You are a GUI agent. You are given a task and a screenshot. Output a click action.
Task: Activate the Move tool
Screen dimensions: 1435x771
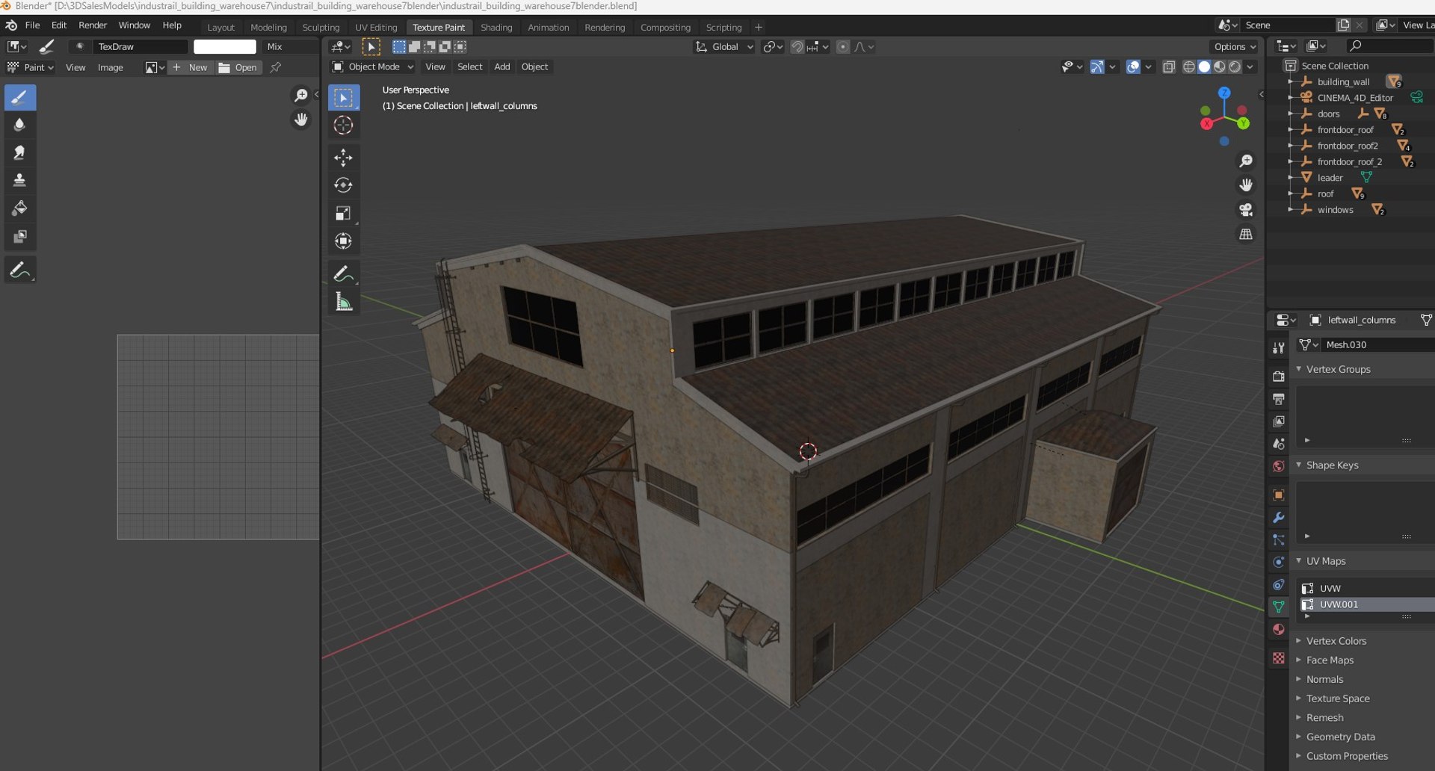343,158
